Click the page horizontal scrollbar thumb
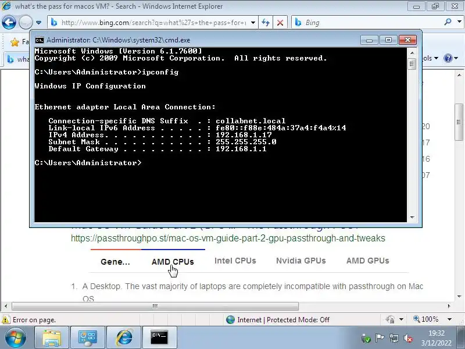 (x=155, y=306)
